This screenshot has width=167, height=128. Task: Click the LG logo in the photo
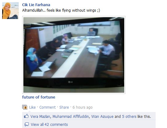tap(70, 82)
